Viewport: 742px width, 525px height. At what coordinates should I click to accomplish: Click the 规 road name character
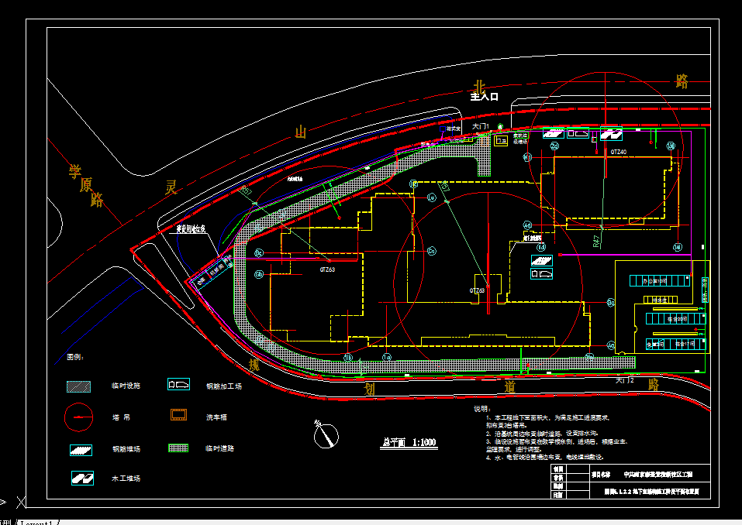click(x=254, y=365)
